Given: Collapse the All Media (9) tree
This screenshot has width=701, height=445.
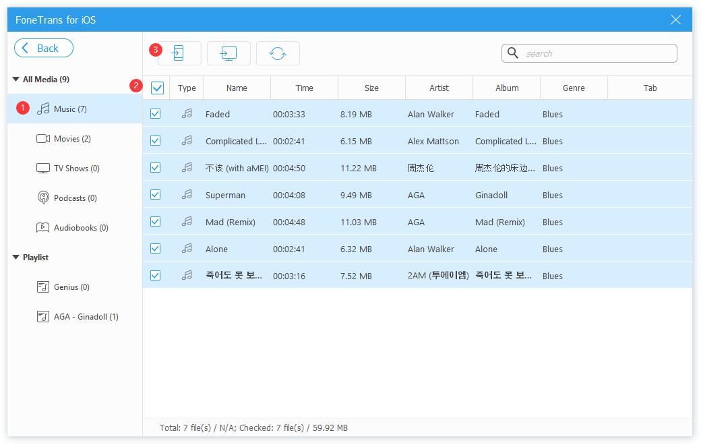Looking at the screenshot, I should pyautogui.click(x=16, y=79).
